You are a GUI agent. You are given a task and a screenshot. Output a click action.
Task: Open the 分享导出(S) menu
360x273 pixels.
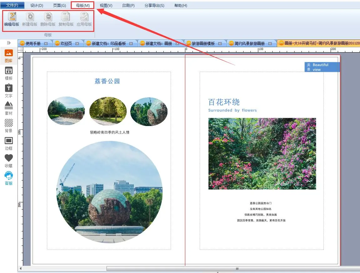pos(154,5)
